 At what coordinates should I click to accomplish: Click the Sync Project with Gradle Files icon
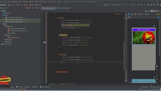[148, 5]
